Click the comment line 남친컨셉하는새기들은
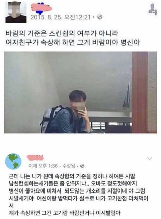This screenshot has height=219, width=161. tap(72, 183)
